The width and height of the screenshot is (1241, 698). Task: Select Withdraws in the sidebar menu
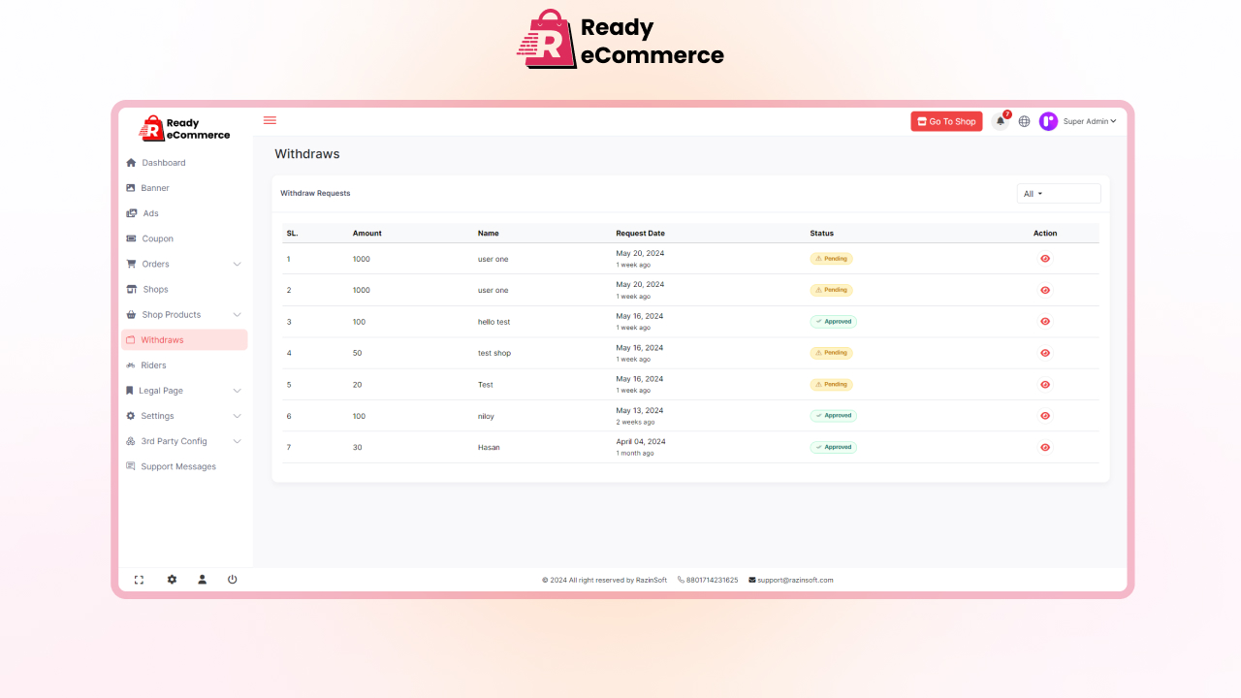click(162, 339)
